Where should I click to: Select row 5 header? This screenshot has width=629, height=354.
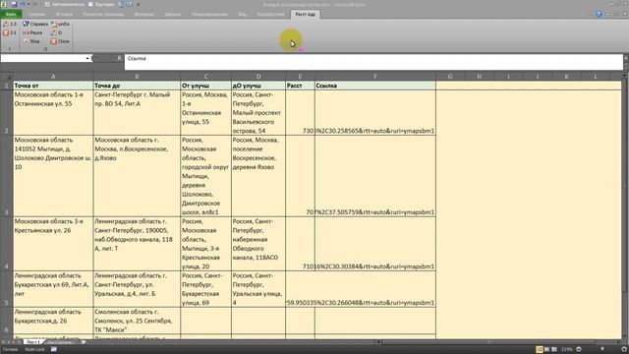click(7, 289)
